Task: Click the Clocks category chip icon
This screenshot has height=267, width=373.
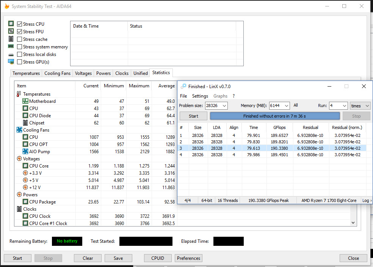Action: pyautogui.click(x=19, y=209)
